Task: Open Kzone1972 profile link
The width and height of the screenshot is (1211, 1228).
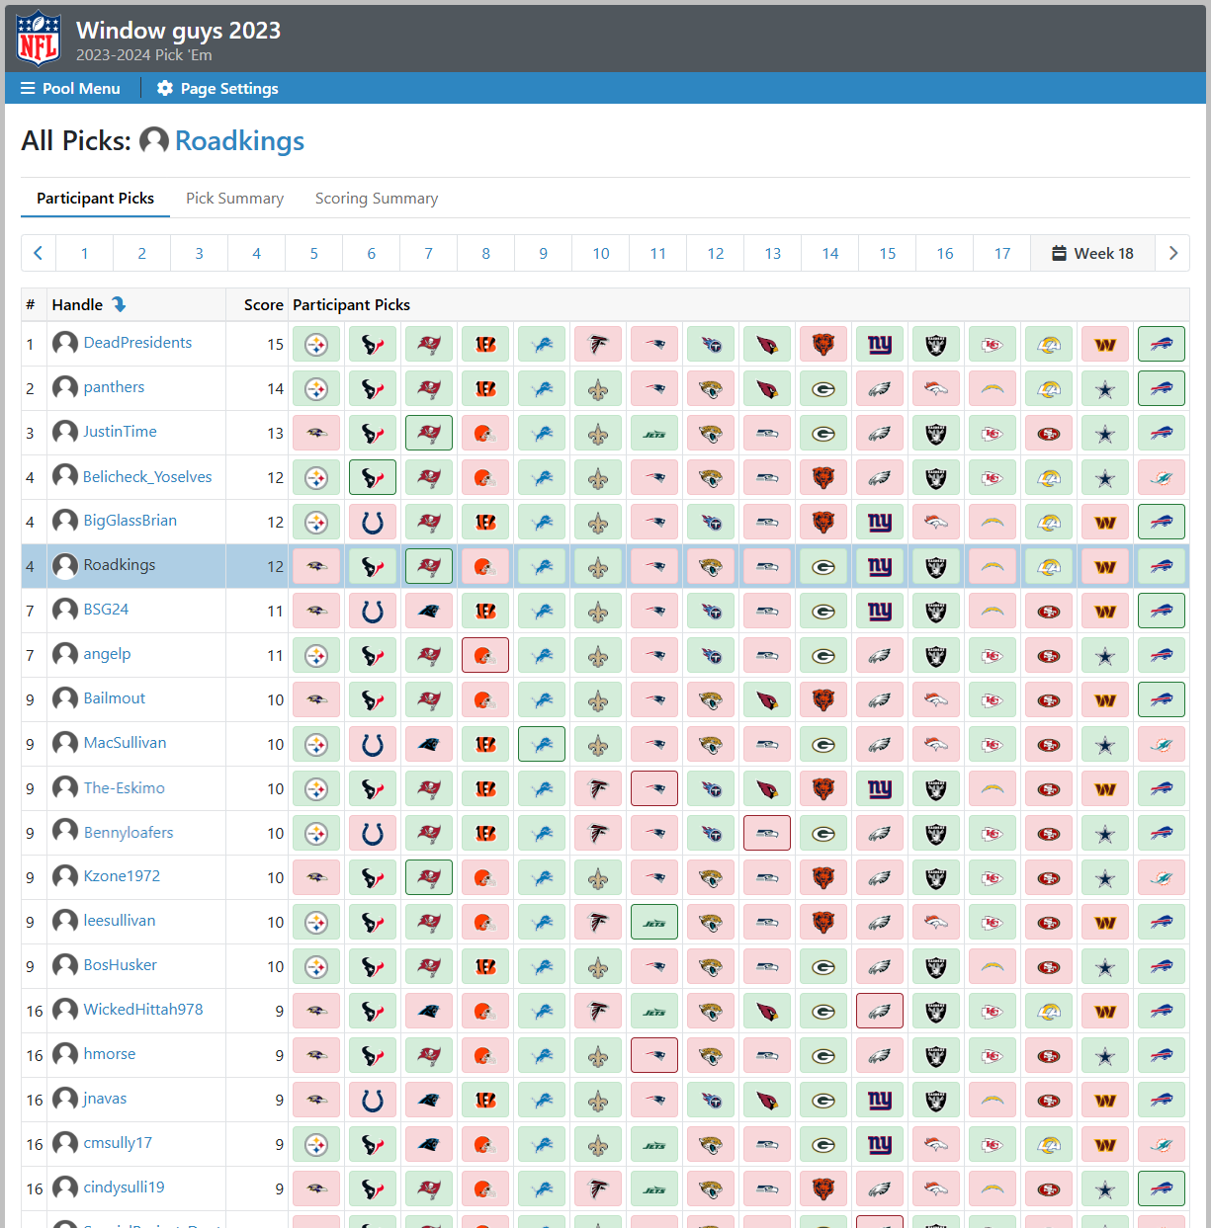Action: (x=122, y=876)
